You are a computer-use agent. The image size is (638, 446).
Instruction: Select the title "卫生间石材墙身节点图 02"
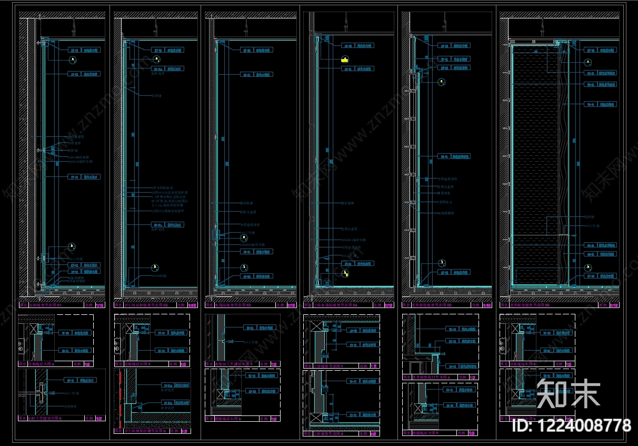point(146,305)
